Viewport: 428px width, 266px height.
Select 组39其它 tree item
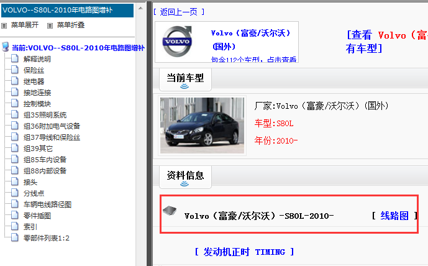pos(38,149)
